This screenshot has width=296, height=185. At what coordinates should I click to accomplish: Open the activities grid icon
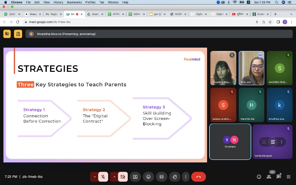coord(289,177)
